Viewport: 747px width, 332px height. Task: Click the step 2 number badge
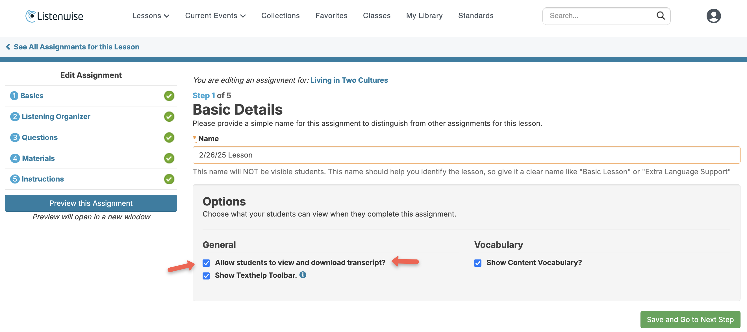tap(15, 117)
